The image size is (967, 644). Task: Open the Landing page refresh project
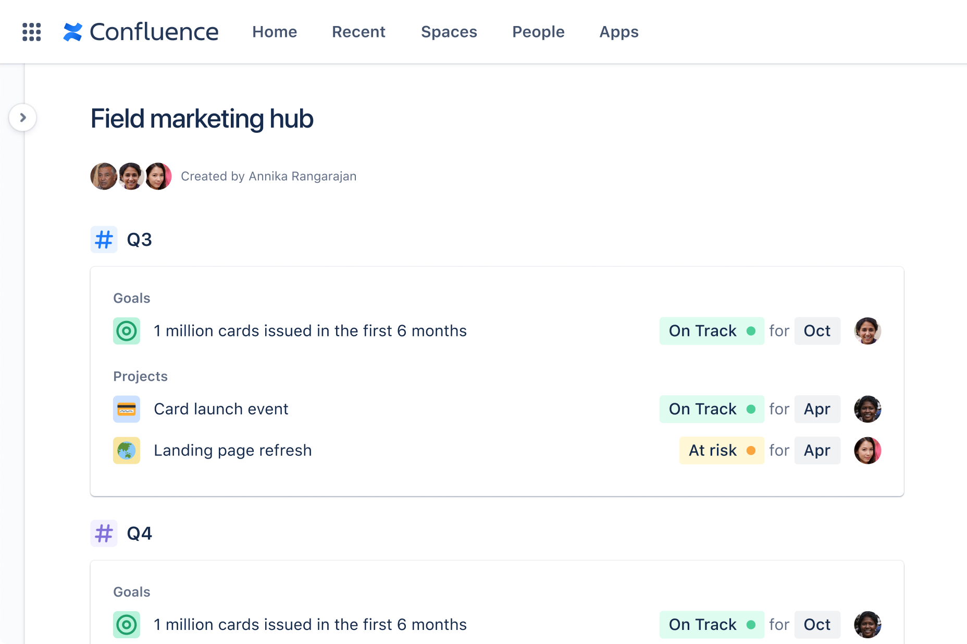click(232, 450)
